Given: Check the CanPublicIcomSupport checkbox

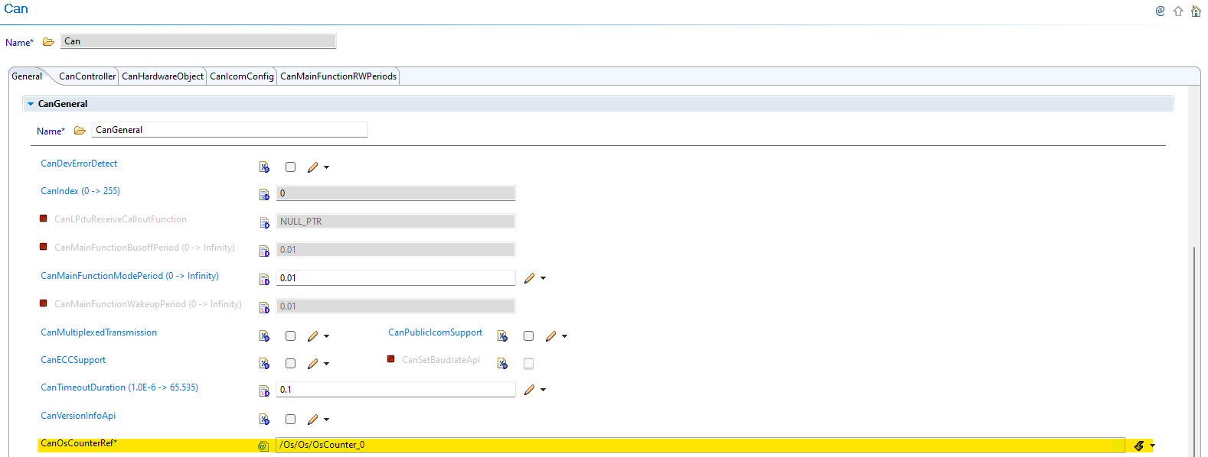Looking at the screenshot, I should (x=528, y=336).
